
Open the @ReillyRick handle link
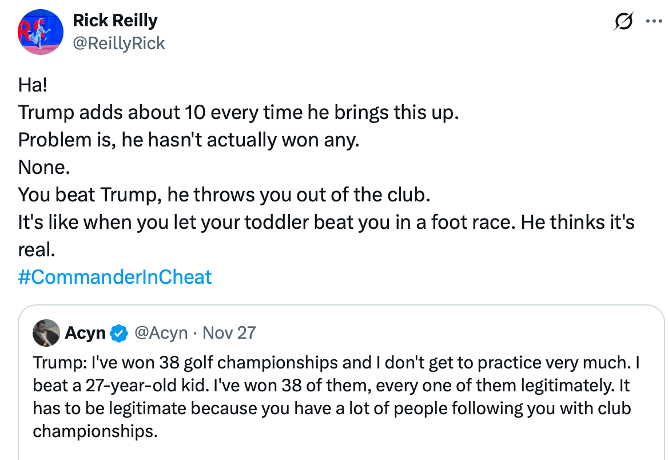pyautogui.click(x=119, y=43)
